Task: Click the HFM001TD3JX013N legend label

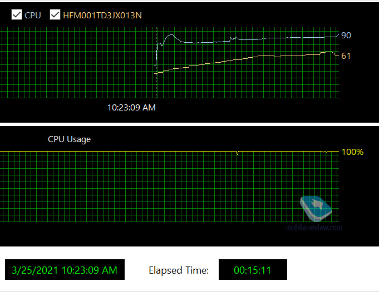Action: point(102,15)
